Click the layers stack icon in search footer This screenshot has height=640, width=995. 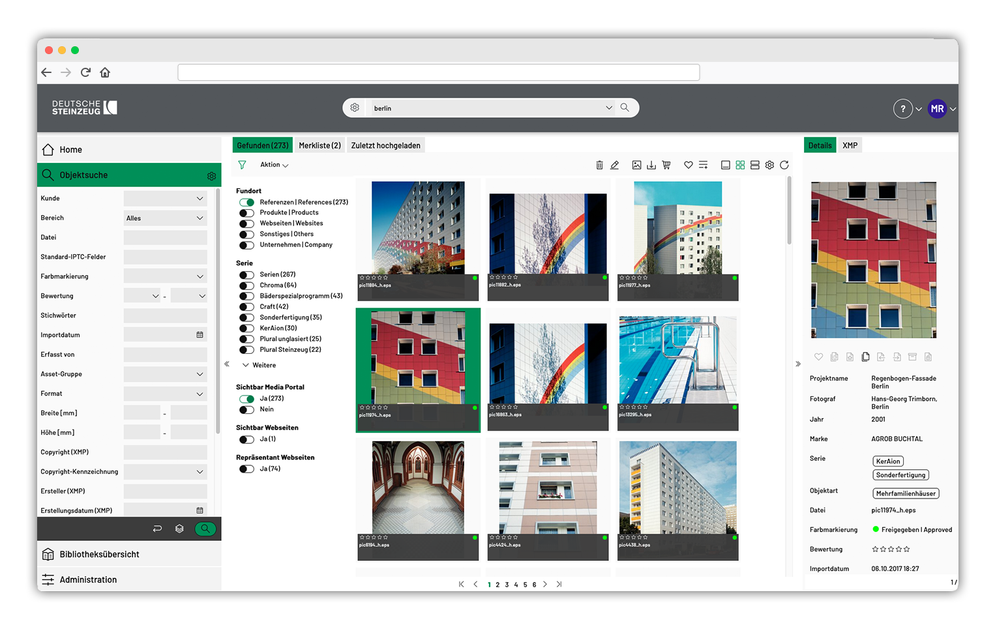click(179, 529)
